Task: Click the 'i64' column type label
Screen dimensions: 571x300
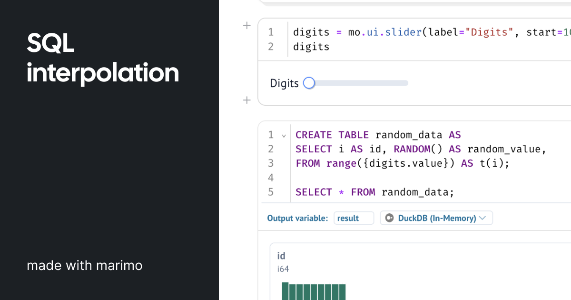Action: pyautogui.click(x=283, y=269)
